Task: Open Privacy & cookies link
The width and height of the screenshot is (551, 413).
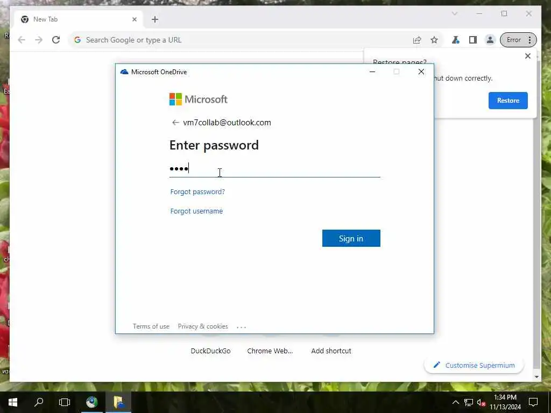Action: [203, 326]
